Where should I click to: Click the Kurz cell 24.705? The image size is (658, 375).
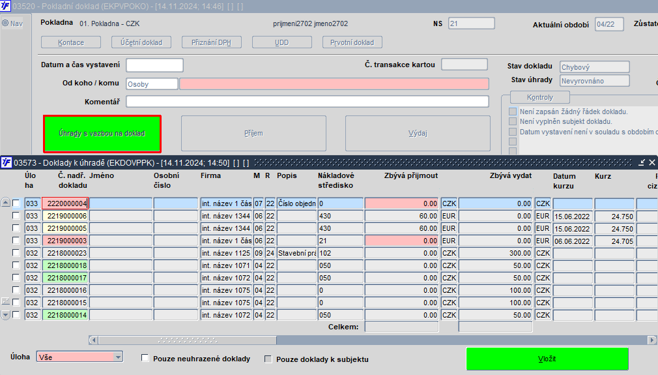click(614, 241)
